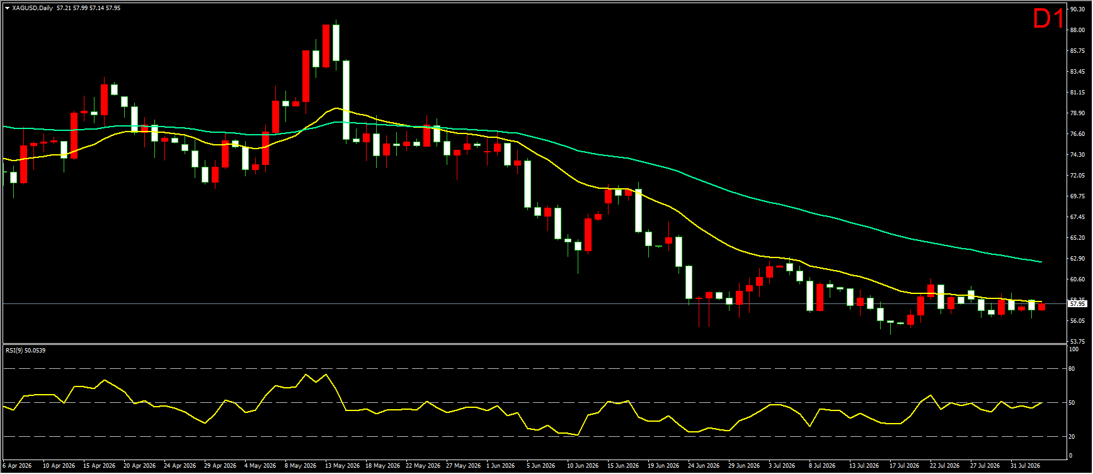1093x474 pixels.
Task: Click the 60.60 price axis label
Action: point(1077,279)
